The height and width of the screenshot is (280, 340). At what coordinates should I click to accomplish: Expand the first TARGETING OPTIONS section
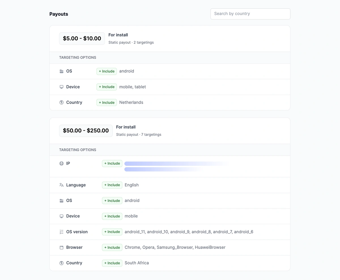pyautogui.click(x=78, y=58)
